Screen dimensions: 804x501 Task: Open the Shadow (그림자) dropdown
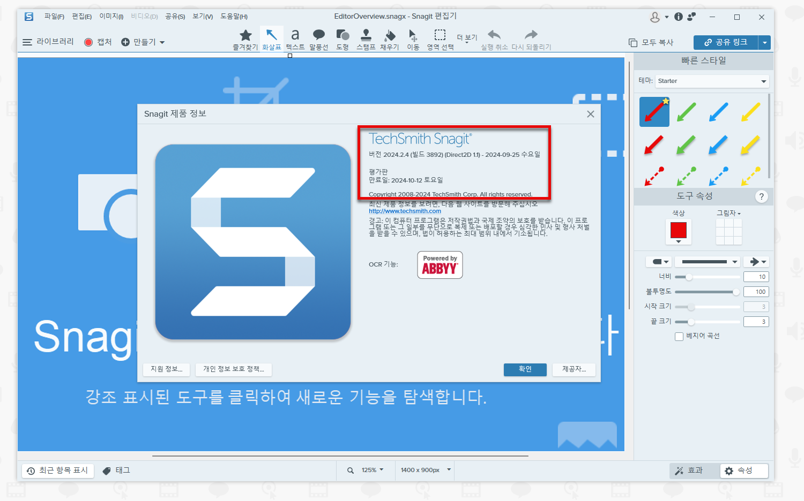click(729, 213)
